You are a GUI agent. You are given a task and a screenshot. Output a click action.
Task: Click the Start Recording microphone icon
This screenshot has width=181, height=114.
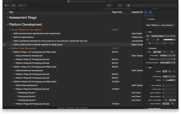[109, 5]
